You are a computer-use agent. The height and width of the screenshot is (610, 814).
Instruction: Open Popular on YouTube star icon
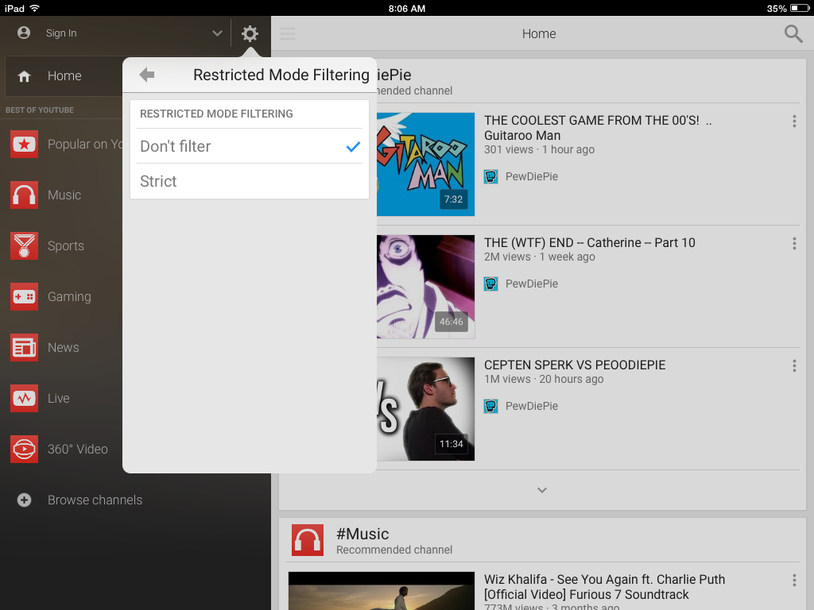[24, 145]
